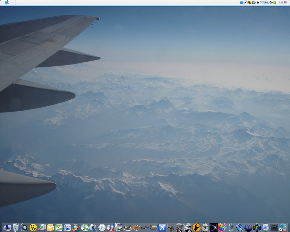The image size is (290, 232).
Task: Open the XnView eye icon in dock
Action: click(136, 228)
